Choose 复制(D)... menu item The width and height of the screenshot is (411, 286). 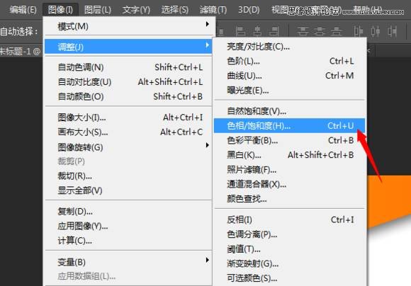(128, 211)
